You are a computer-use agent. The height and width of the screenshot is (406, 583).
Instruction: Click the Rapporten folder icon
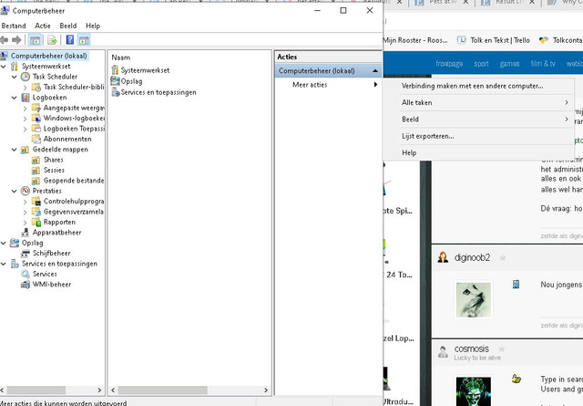click(x=36, y=222)
